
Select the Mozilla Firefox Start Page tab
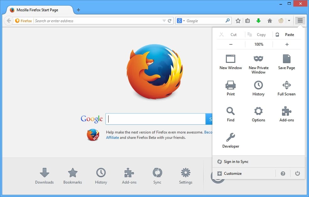(38, 10)
